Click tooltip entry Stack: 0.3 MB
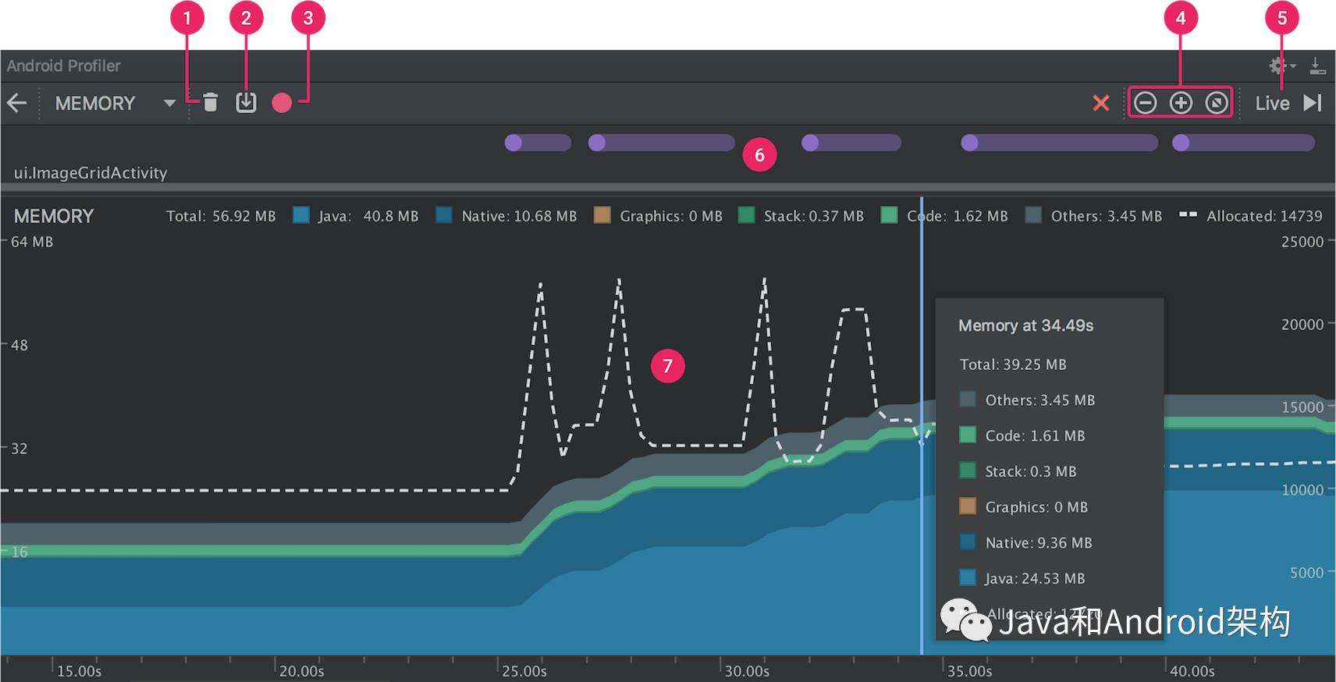Viewport: 1336px width, 682px height. (1018, 471)
